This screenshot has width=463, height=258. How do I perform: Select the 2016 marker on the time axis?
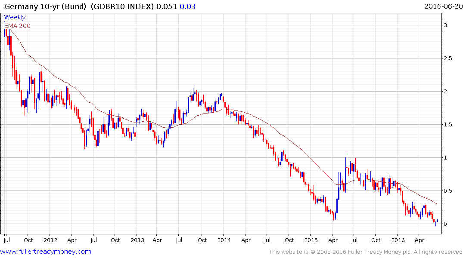point(398,240)
